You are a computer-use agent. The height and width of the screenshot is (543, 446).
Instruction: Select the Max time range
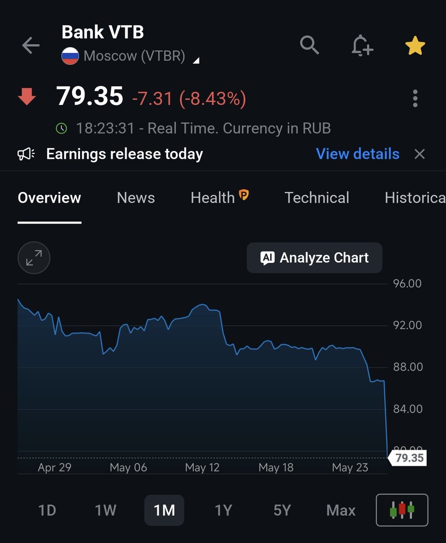(x=341, y=510)
